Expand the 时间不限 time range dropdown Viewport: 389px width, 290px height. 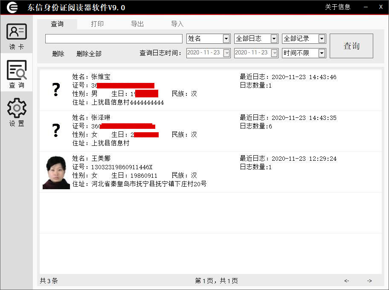coord(321,53)
